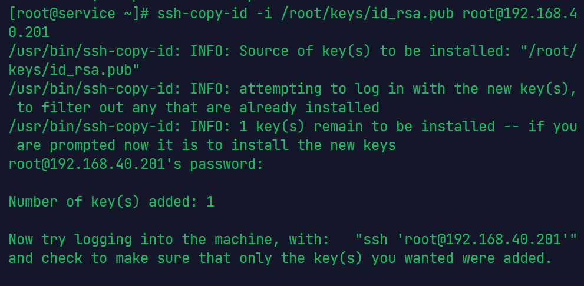584x286 pixels.
Task: Click the 1 key(s) remain INFO line
Action: tap(293, 127)
